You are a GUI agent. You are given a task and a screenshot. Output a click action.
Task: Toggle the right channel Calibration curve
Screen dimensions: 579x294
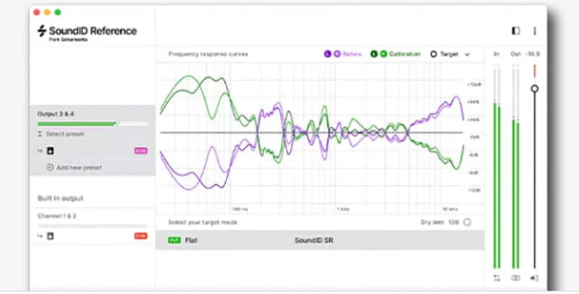coord(384,54)
